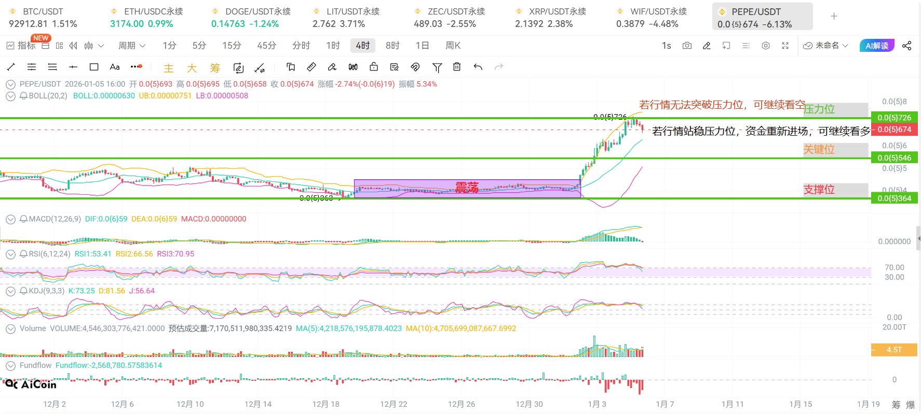Click the undo arrow icon
This screenshot has width=921, height=414.
478,67
